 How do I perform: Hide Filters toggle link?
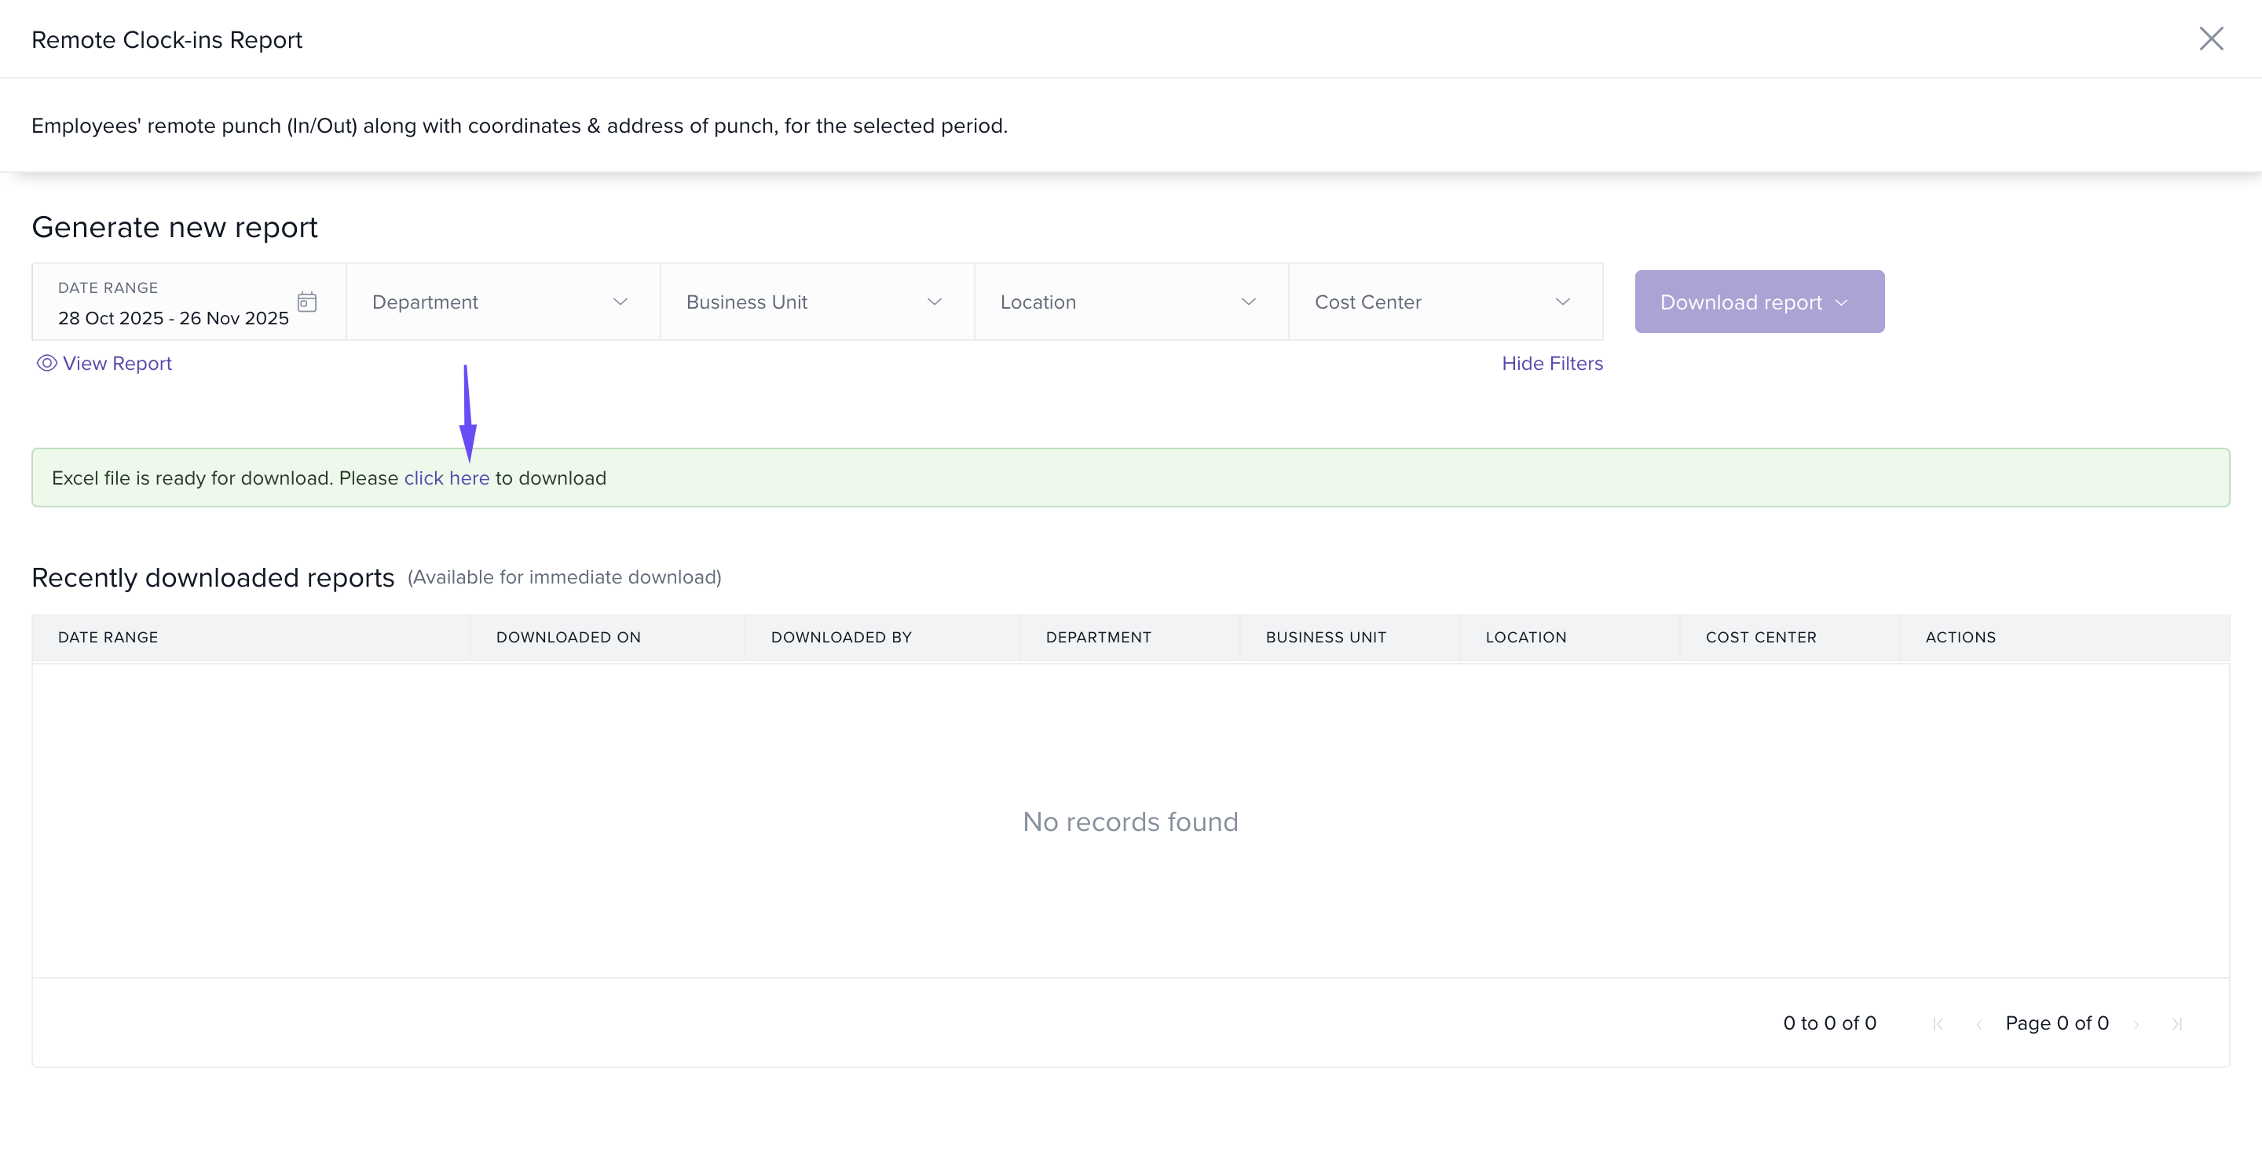click(x=1552, y=364)
